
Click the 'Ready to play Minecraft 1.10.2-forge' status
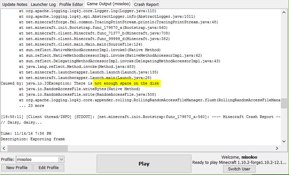(239, 163)
